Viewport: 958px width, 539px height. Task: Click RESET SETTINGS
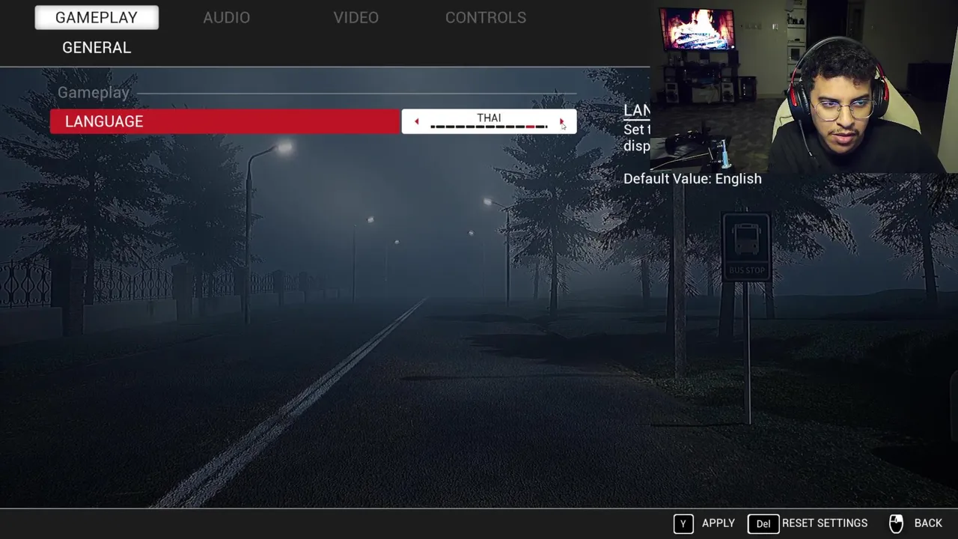pos(825,523)
